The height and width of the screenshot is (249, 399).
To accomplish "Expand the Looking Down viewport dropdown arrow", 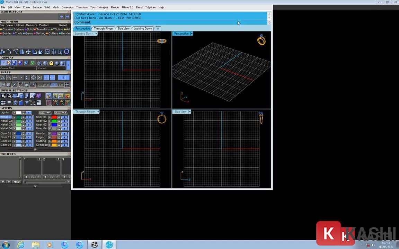I will [96, 34].
